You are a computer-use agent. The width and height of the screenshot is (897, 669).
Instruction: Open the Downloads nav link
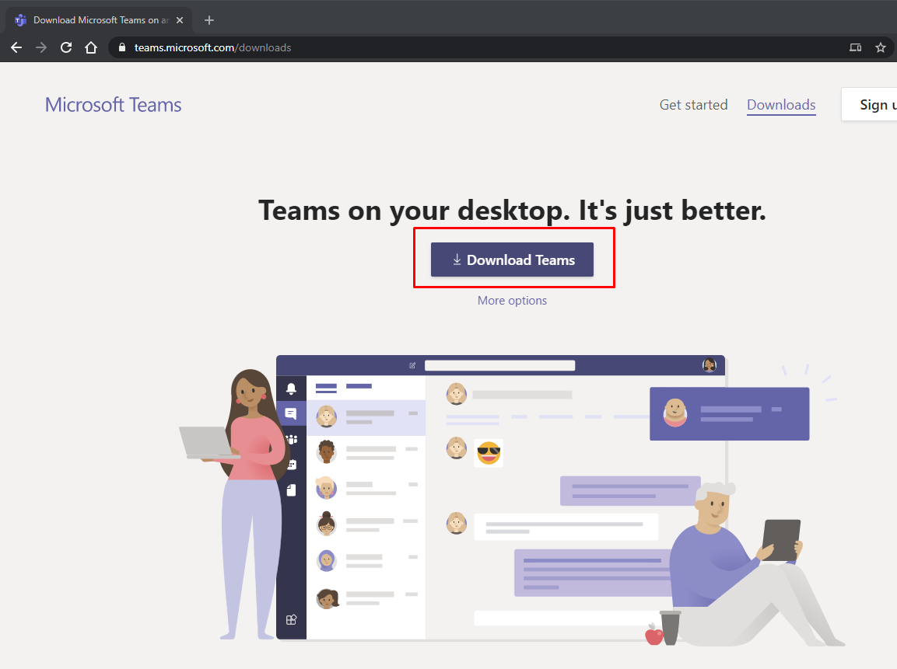pyautogui.click(x=781, y=105)
